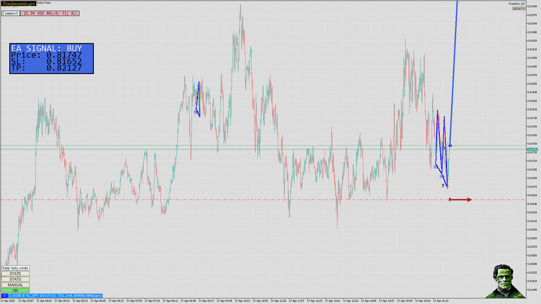The height and width of the screenshot is (304, 541).
Task: Toggle MANUAL trading mode
Action: 15,285
